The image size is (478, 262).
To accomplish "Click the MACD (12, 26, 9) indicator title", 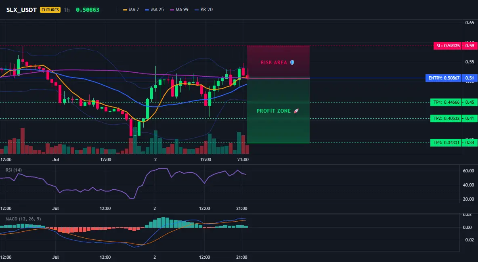I will pos(23,219).
